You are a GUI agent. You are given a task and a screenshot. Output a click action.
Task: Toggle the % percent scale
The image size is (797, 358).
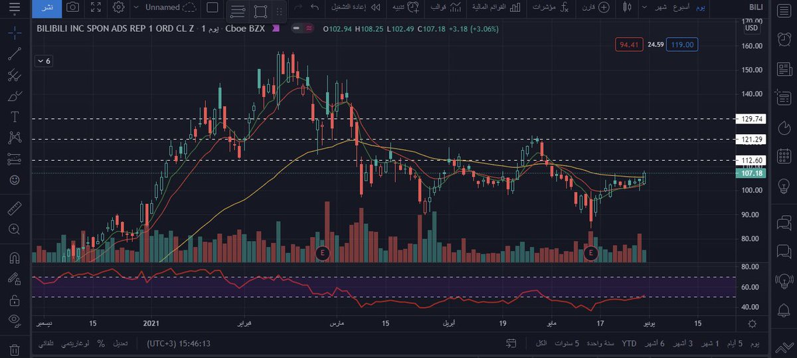(101, 343)
